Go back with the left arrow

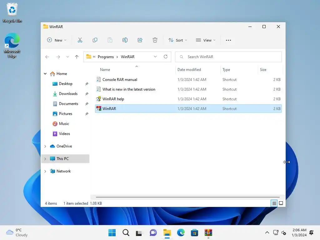pos(47,57)
